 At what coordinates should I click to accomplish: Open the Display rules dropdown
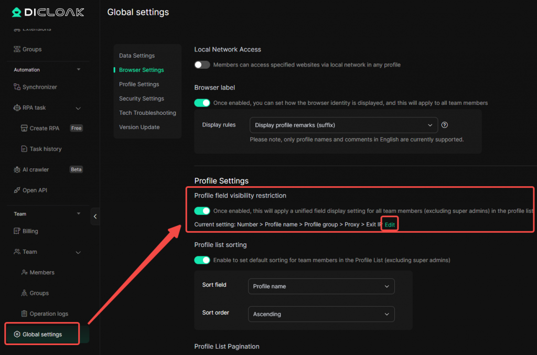(343, 125)
